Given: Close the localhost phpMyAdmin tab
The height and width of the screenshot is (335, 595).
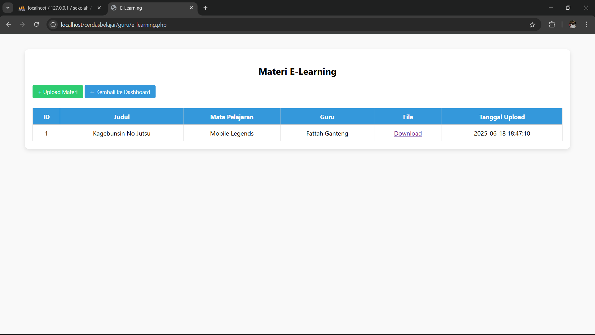Looking at the screenshot, I should (99, 8).
